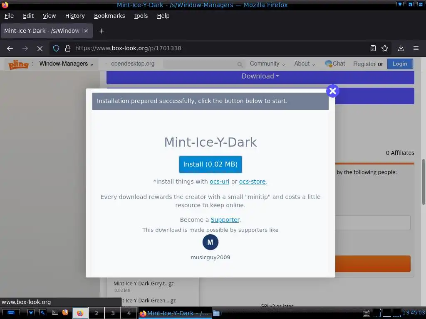
Task: Toggle reader view icon
Action: tap(373, 48)
